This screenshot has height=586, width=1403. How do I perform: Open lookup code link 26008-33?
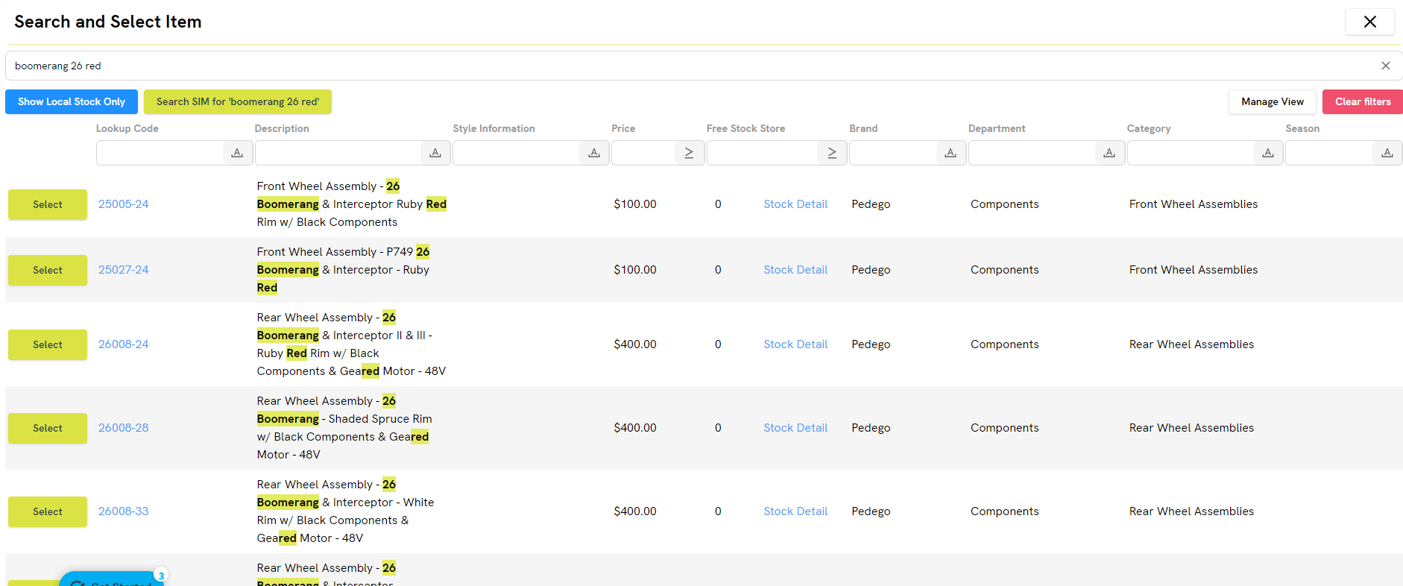tap(124, 511)
